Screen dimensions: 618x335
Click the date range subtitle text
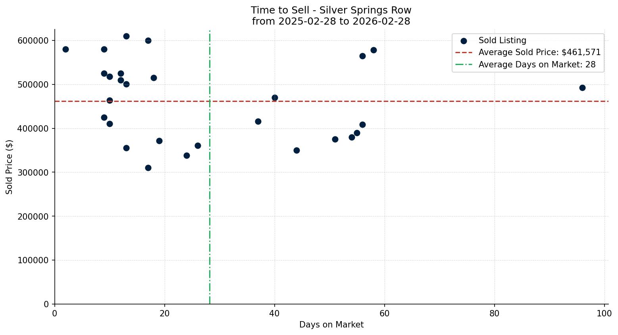[331, 21]
